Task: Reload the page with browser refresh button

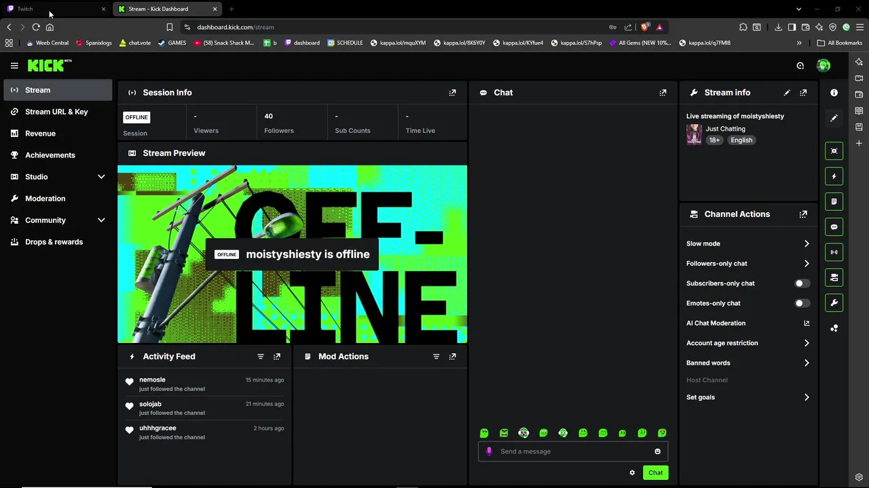Action: [36, 27]
